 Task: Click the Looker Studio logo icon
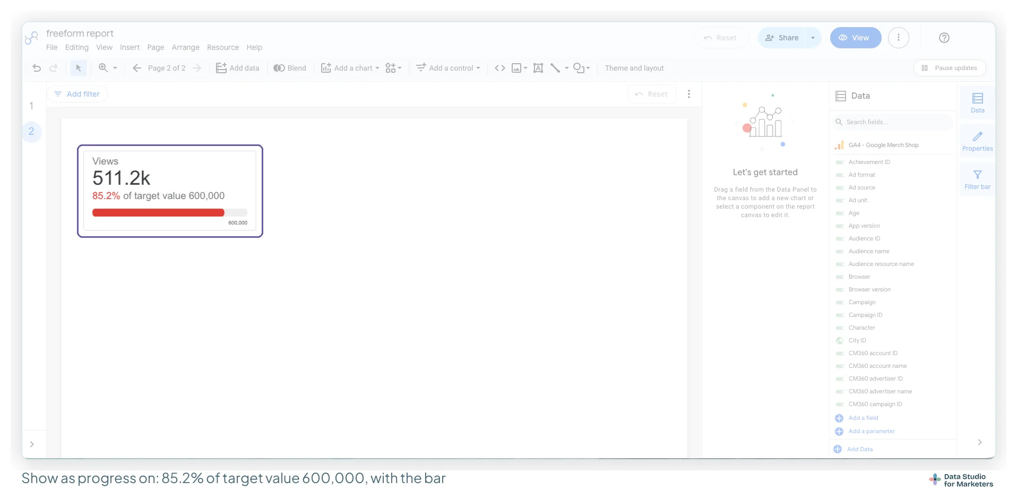click(x=32, y=38)
